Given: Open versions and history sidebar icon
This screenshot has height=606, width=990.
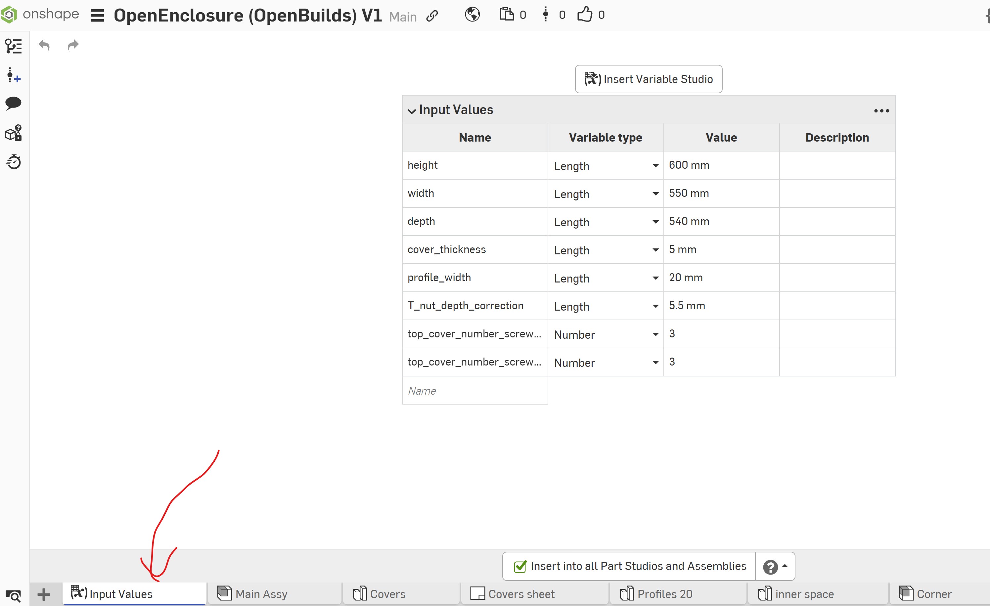Looking at the screenshot, I should 14,75.
